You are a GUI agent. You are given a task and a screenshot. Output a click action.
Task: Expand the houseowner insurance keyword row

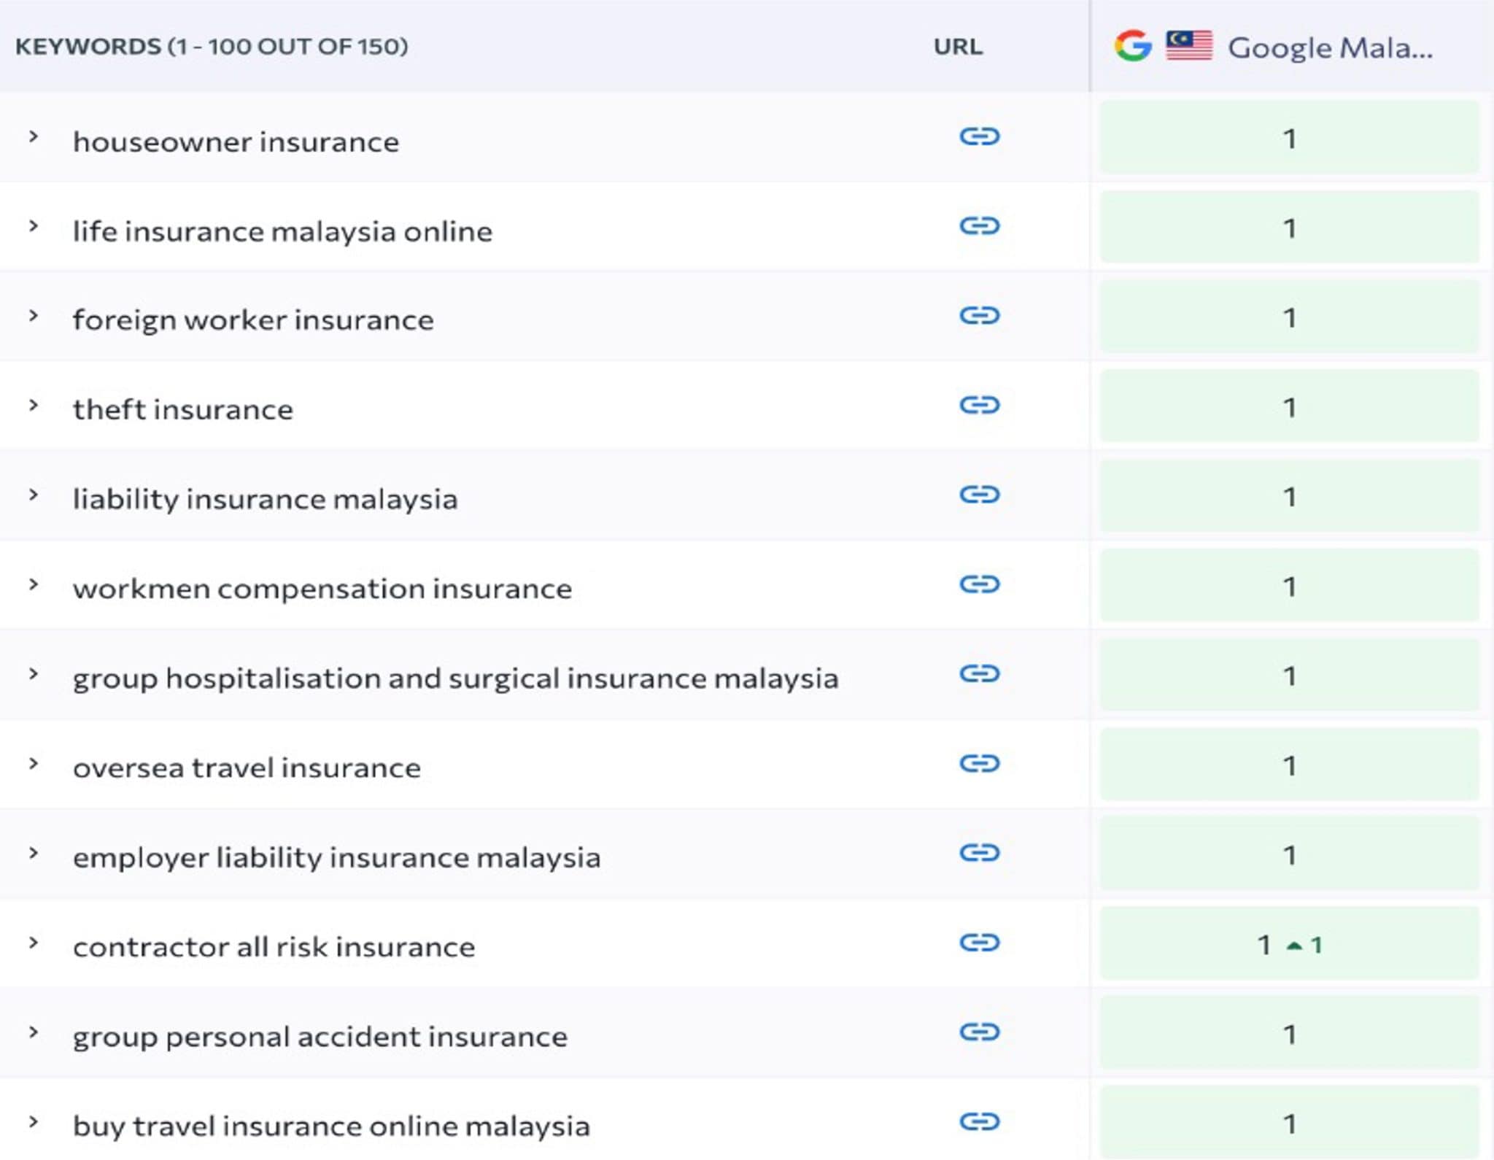[x=34, y=137]
